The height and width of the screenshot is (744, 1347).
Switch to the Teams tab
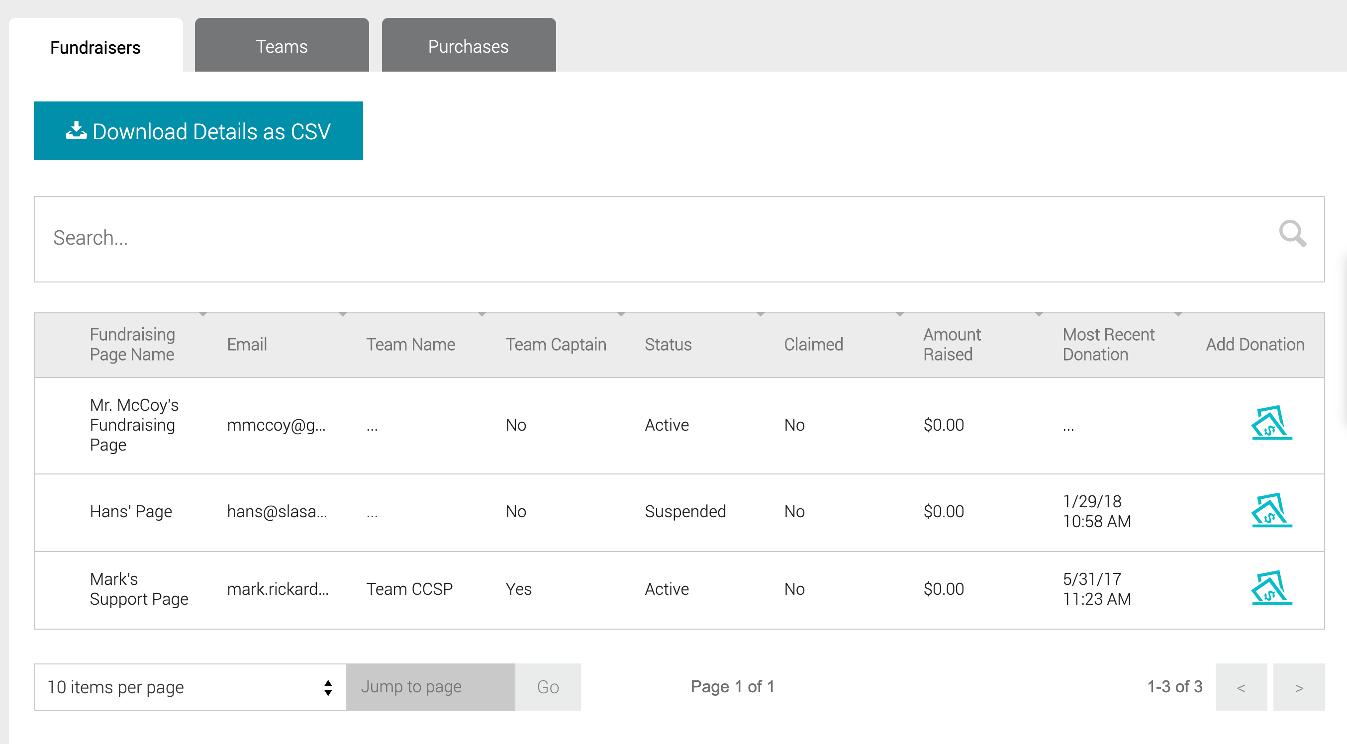282,46
